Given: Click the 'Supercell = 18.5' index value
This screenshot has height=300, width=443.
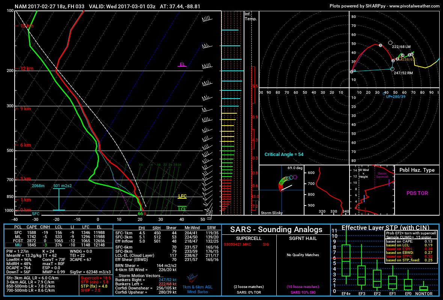Looking at the screenshot, I should coord(96,278).
